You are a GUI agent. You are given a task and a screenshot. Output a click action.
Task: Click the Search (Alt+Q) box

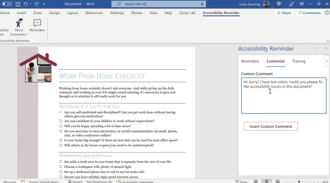click(159, 4)
